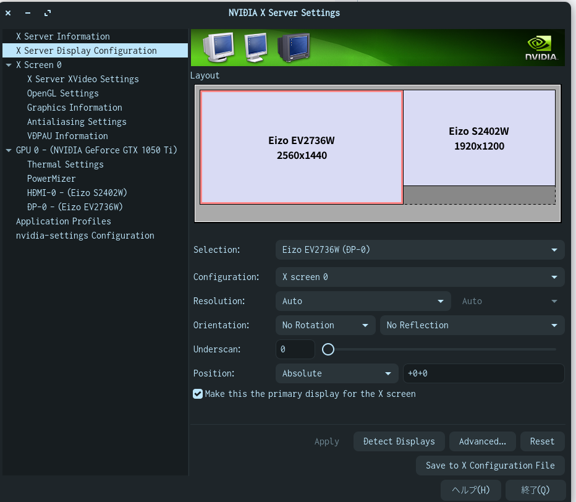Image resolution: width=576 pixels, height=502 pixels.
Task: Open Thermal Settings page
Action: [65, 164]
